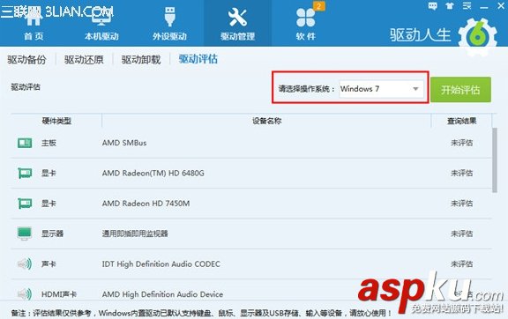Click the 查询结果 column header
The image size is (508, 319).
[461, 121]
